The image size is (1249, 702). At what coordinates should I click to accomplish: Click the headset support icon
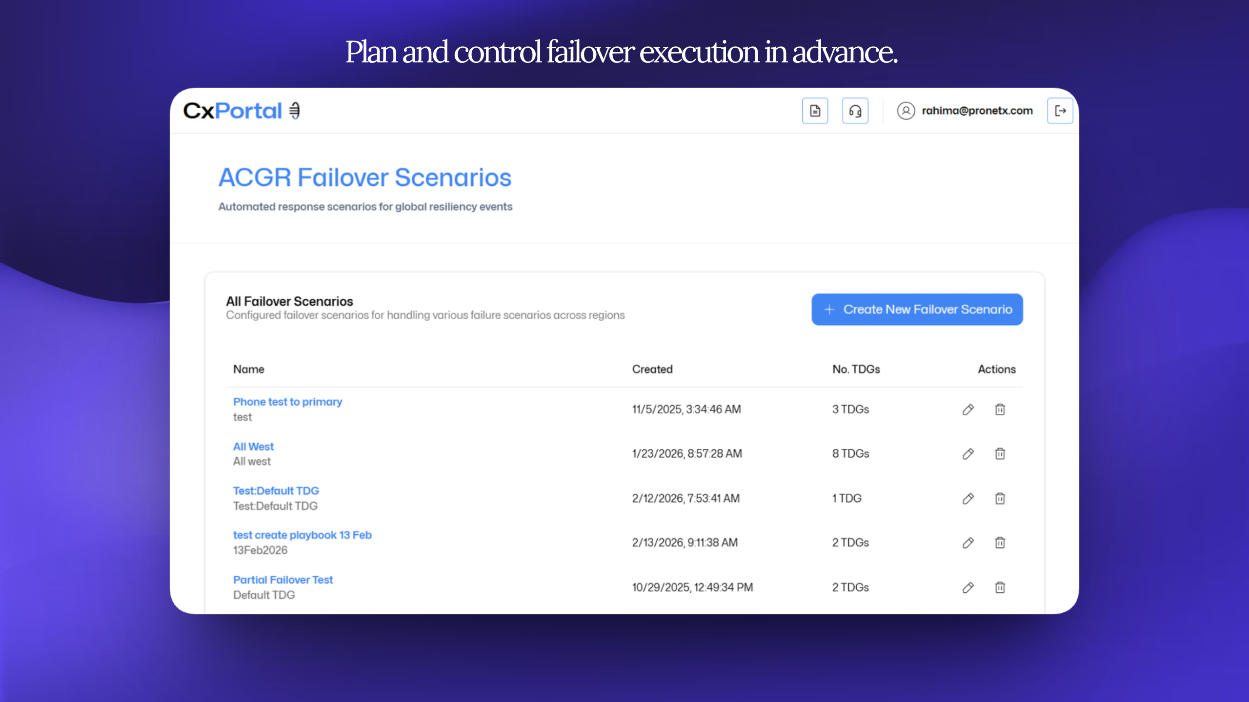pyautogui.click(x=855, y=111)
